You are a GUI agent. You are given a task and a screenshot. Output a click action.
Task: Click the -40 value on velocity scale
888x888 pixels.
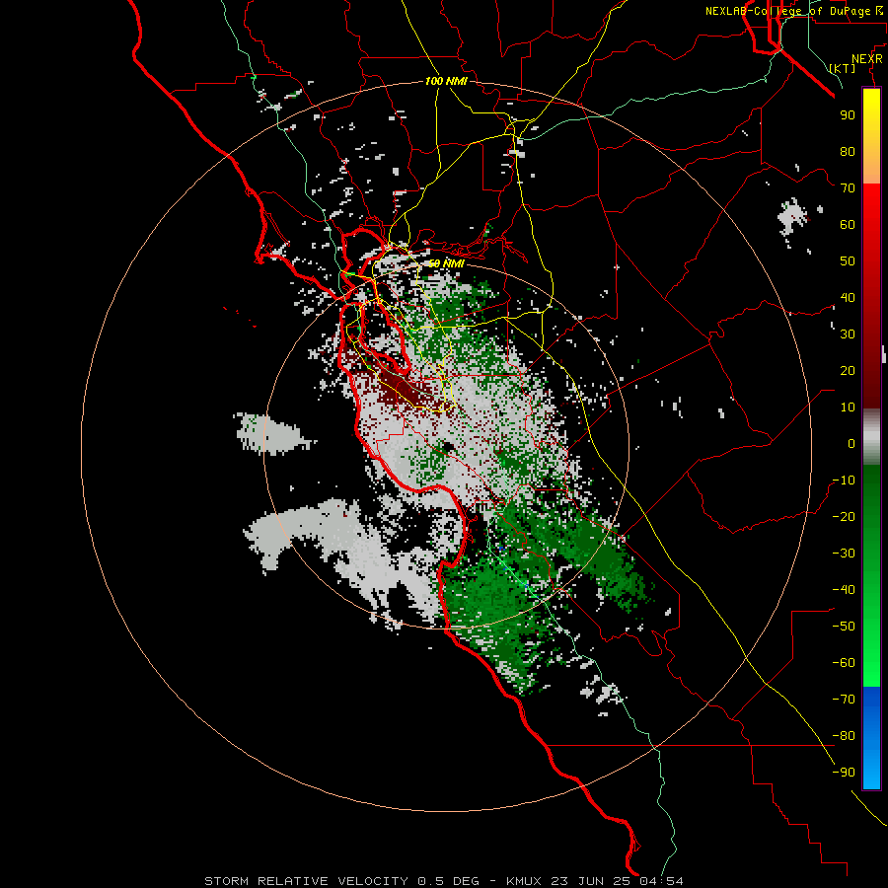[x=844, y=590]
